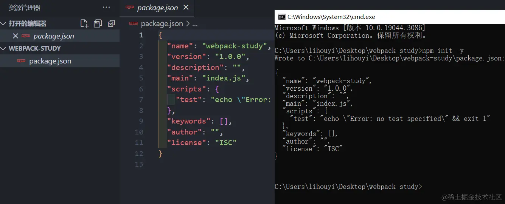
Task: Switch to the package.json editor tab
Action: tap(157, 8)
